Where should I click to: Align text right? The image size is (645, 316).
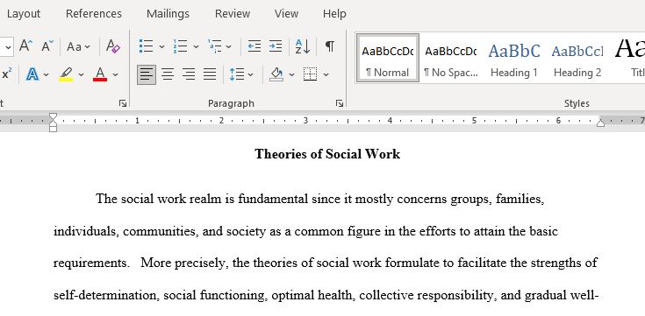189,74
